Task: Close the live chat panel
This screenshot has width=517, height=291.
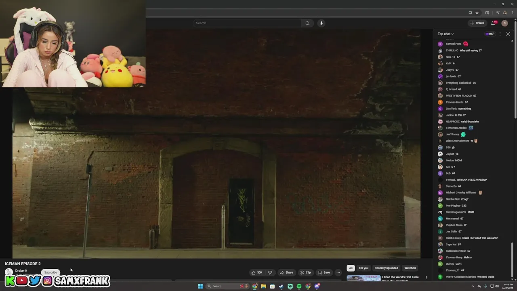Action: pyautogui.click(x=508, y=34)
